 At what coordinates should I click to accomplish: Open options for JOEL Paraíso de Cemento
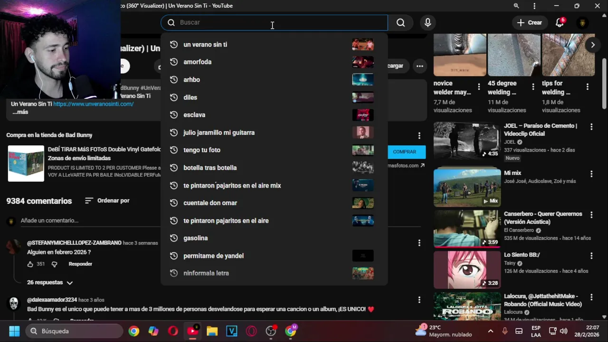click(x=591, y=127)
